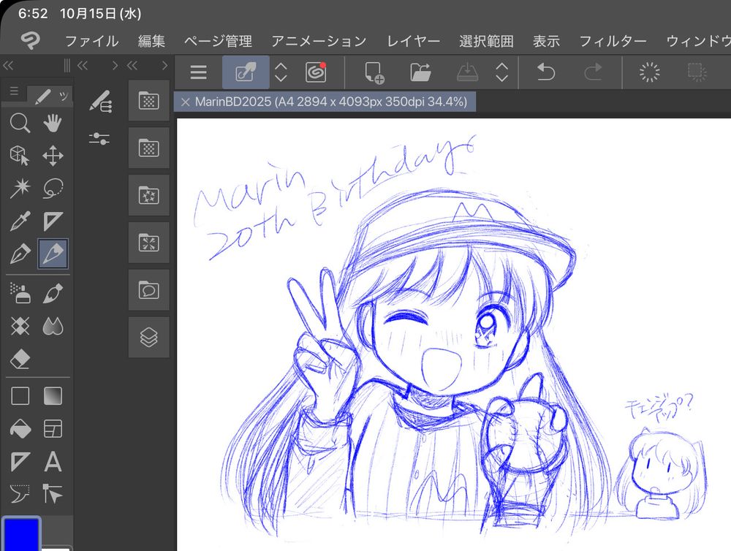Open Clip Studio spiral icon with notification
The height and width of the screenshot is (551, 731).
(x=316, y=72)
